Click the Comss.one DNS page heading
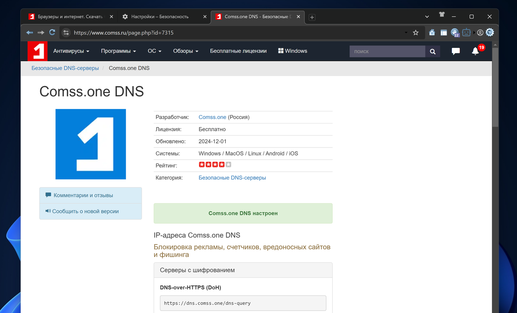Viewport: 517px width, 313px height. [92, 92]
